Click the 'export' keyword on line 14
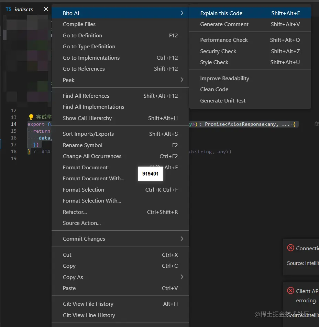Screen dimensions: 319x327 36,124
